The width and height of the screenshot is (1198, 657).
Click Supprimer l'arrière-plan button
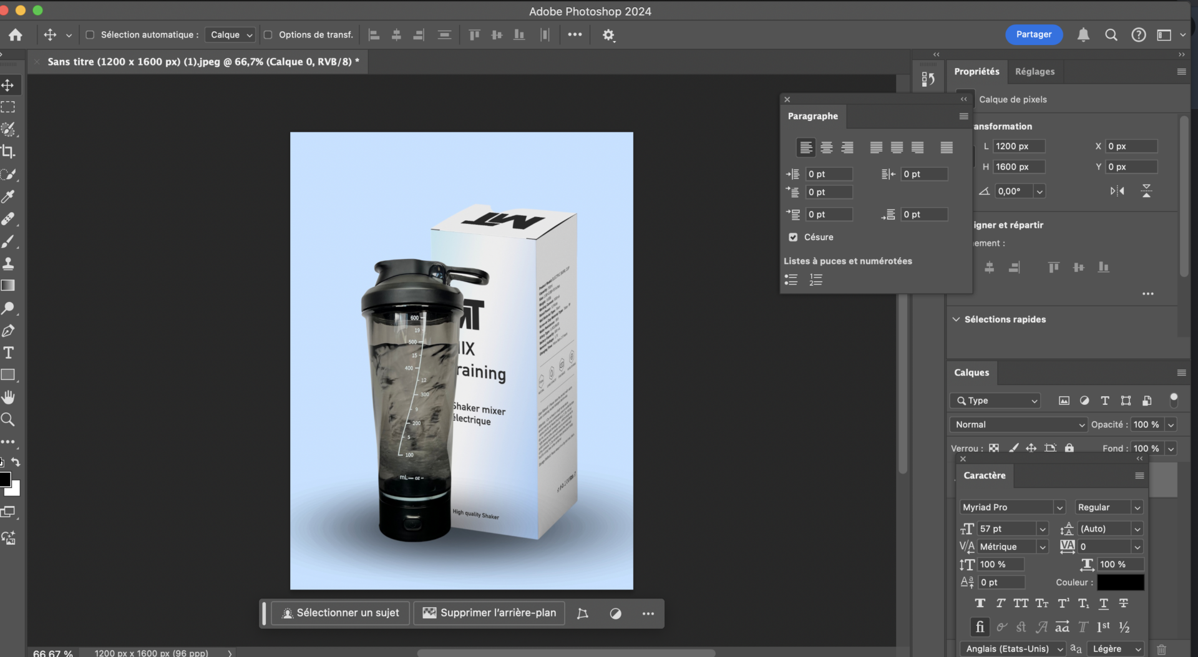tap(489, 613)
